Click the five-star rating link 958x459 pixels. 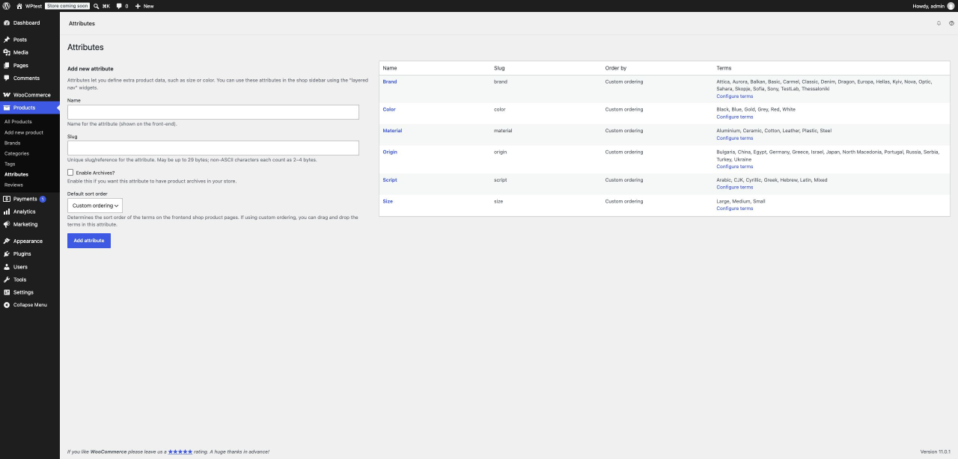180,452
